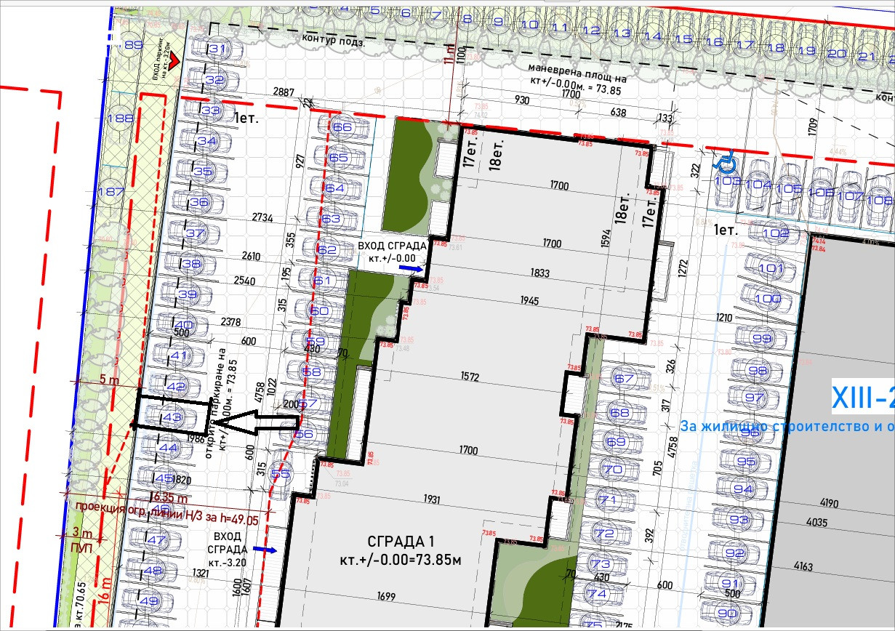Select parking space number 67

[x=624, y=379]
